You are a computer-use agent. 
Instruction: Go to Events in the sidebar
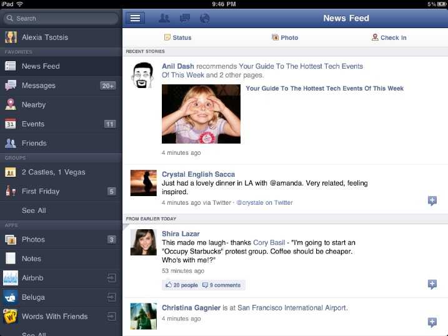point(33,124)
